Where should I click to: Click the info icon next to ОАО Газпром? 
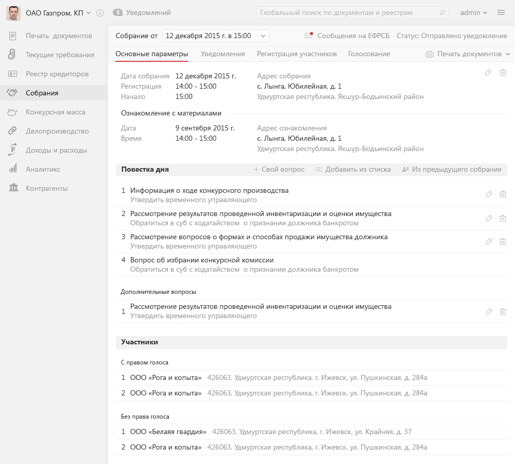click(x=100, y=13)
